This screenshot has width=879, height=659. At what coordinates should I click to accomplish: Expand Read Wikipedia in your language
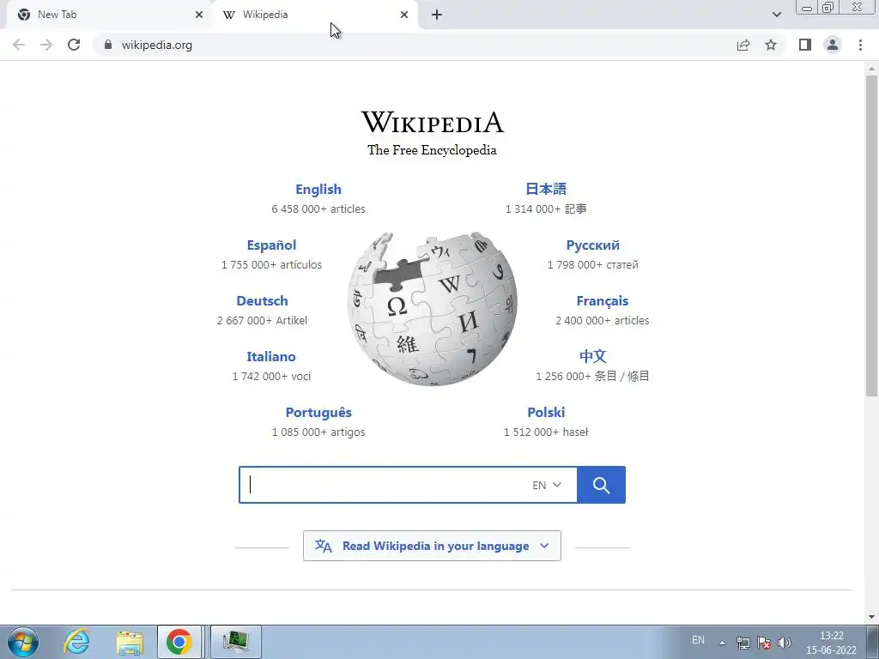click(x=432, y=546)
